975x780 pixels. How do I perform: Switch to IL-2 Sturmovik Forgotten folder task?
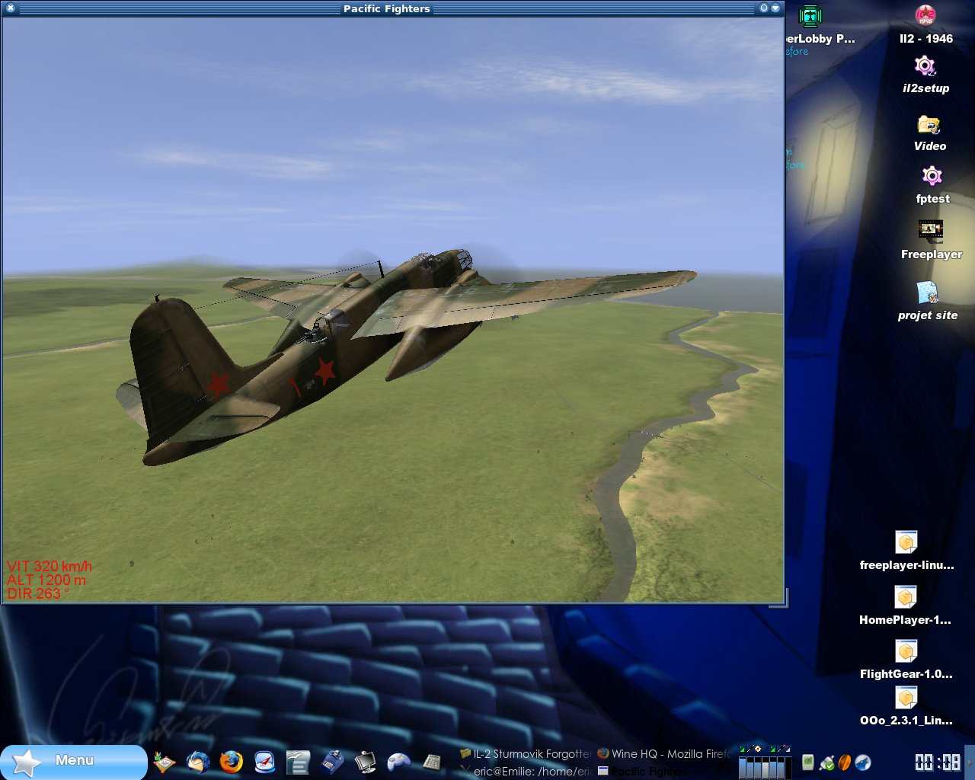pyautogui.click(x=526, y=753)
